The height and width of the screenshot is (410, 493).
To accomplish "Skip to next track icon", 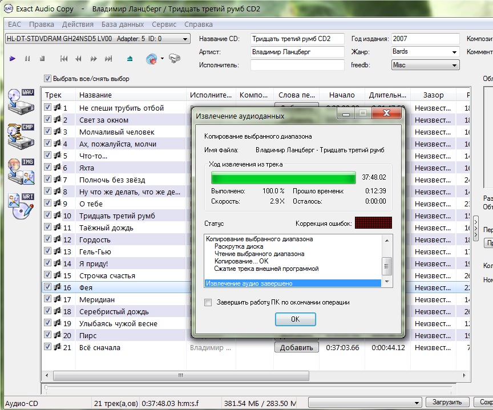I will (108, 59).
